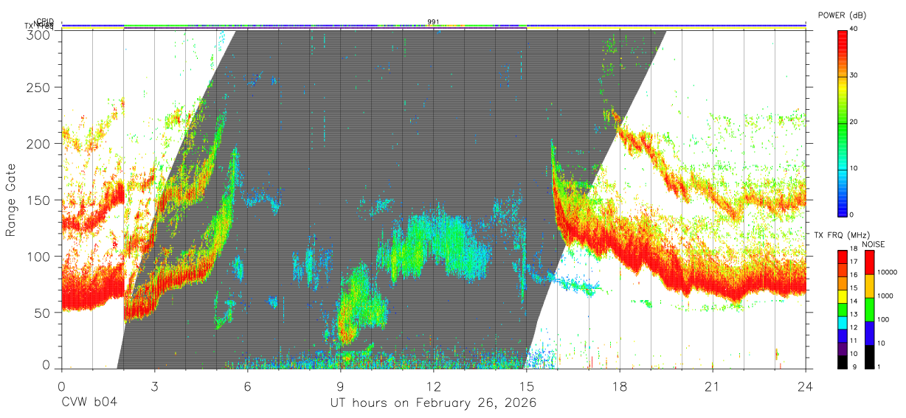Click the '10000' tick on NOISE legend
Image resolution: width=906 pixels, height=418 pixels.
click(886, 272)
